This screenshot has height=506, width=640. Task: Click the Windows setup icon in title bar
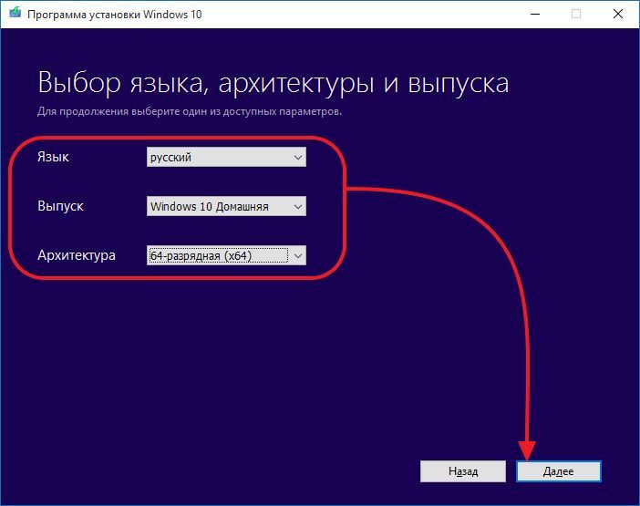coord(15,13)
